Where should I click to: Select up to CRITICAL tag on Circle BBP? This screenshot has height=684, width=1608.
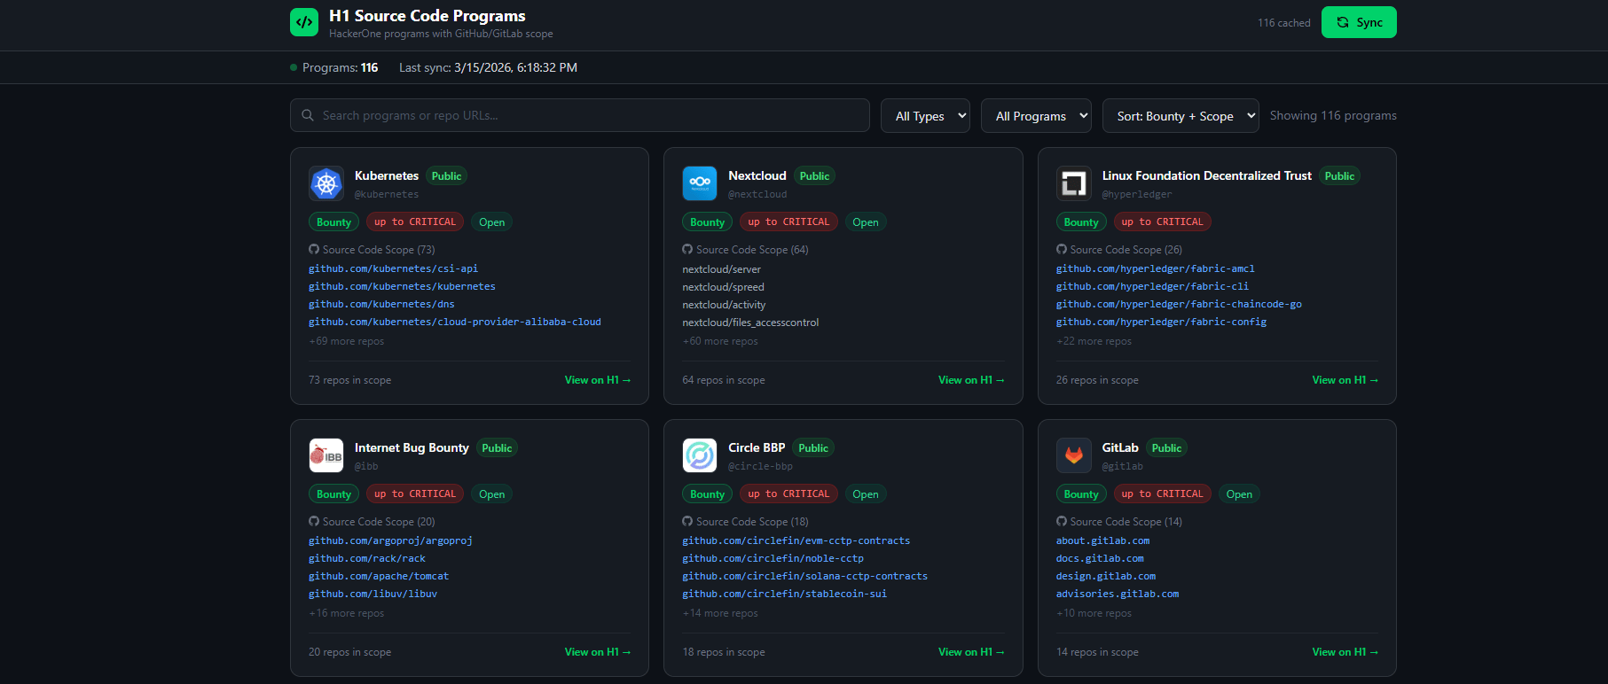[x=788, y=494]
